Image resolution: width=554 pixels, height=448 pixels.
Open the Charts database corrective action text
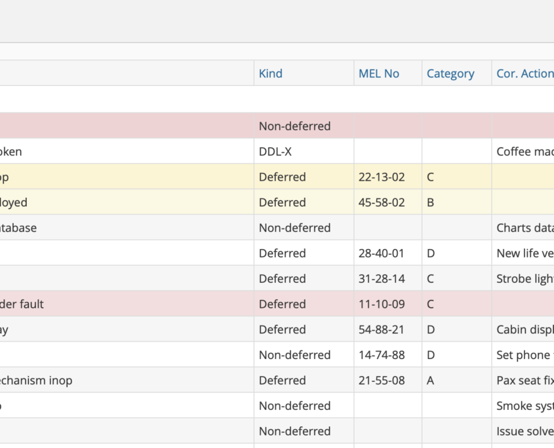click(524, 229)
